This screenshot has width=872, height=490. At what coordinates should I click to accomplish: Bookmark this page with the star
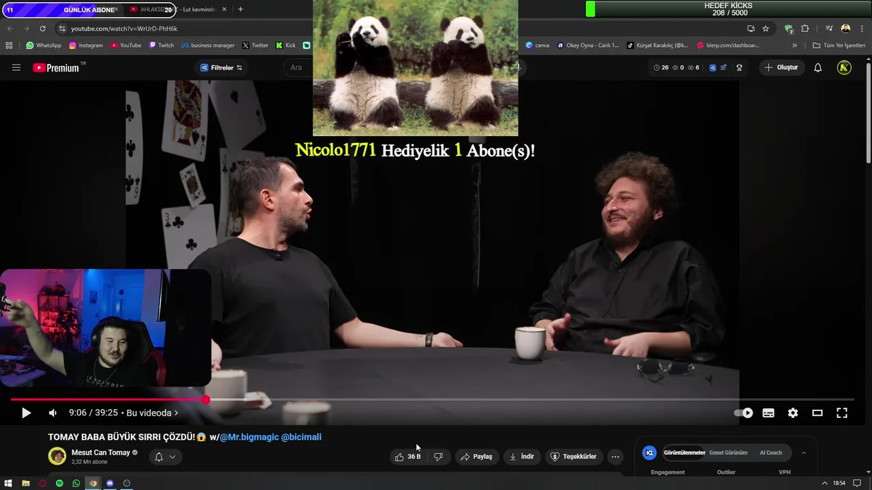(766, 29)
